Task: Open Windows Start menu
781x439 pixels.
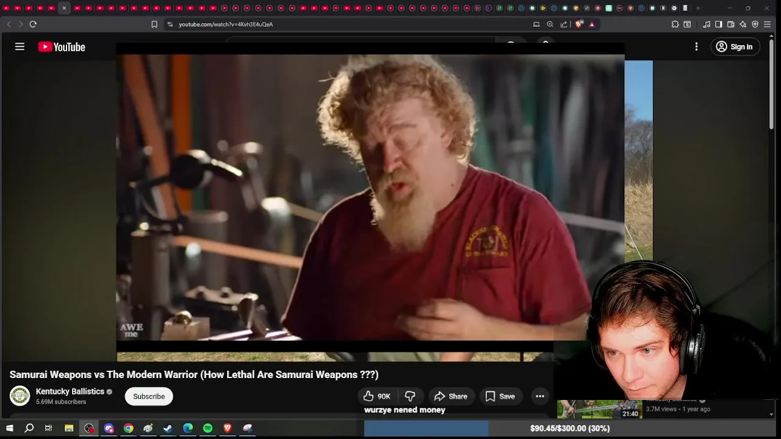Action: 9,429
